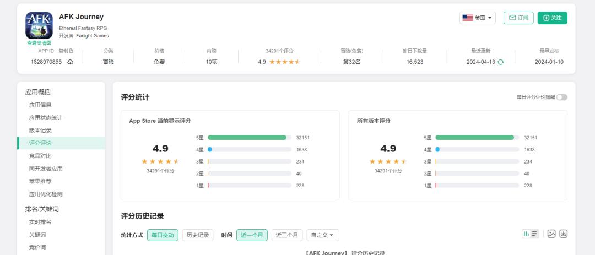Click the refresh icon next to 2024-04-13
Image resolution: width=595 pixels, height=255 pixels.
point(500,62)
